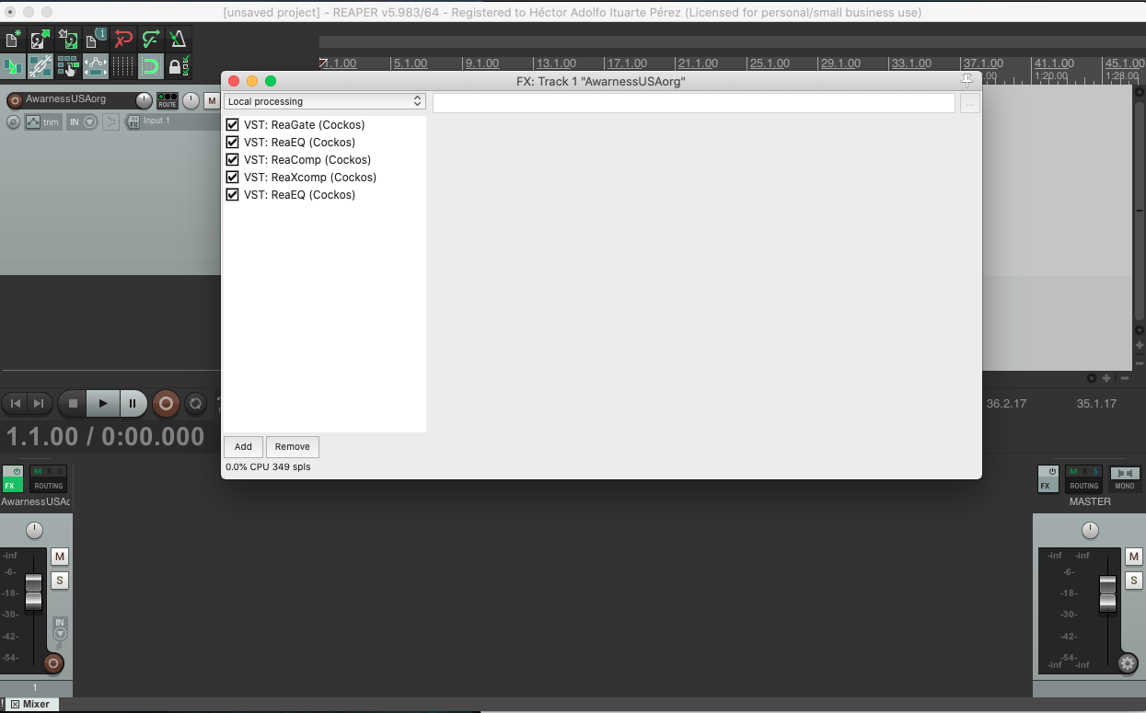This screenshot has height=713, width=1146.
Task: Toggle the snap magnet icon
Action: [x=151, y=66]
